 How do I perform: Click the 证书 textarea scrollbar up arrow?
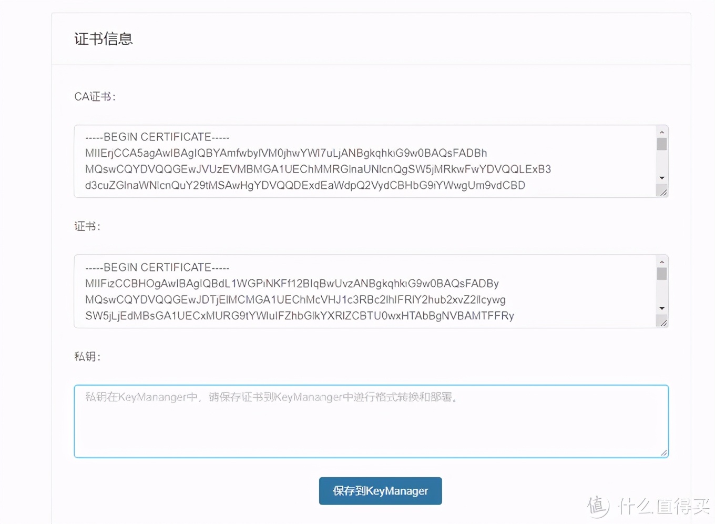coord(662,262)
